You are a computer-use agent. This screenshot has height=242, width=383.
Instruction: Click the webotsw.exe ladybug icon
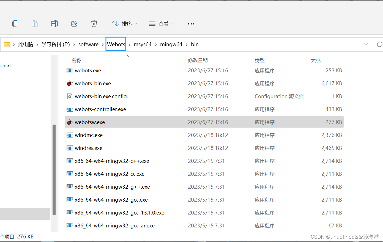[70, 122]
